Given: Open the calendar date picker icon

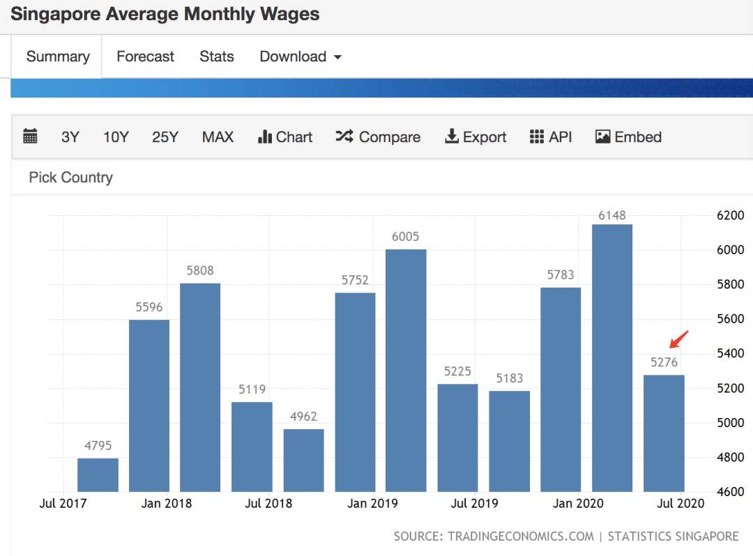Looking at the screenshot, I should [30, 137].
